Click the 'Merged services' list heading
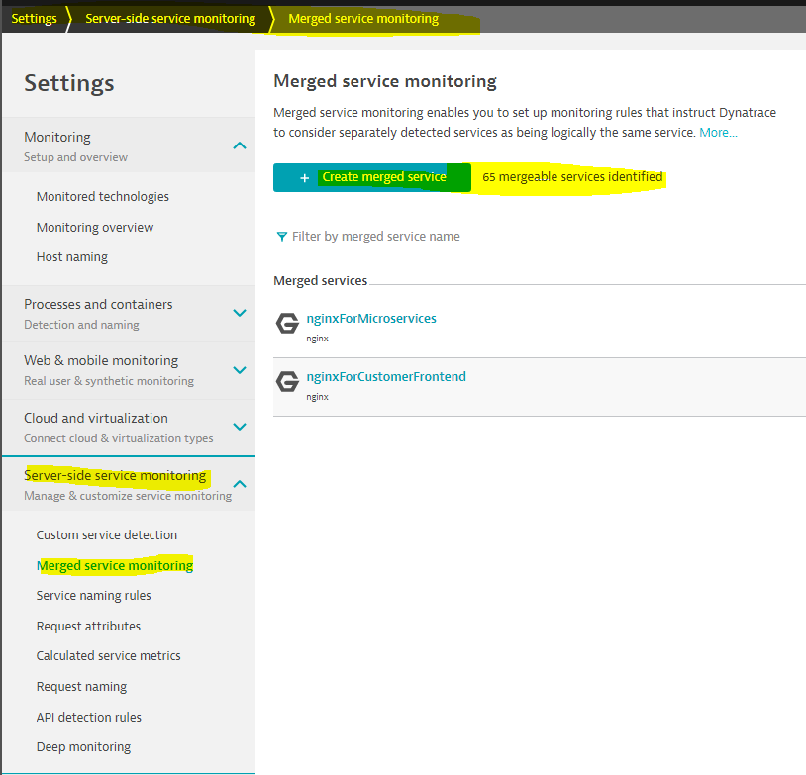806x775 pixels. (320, 281)
